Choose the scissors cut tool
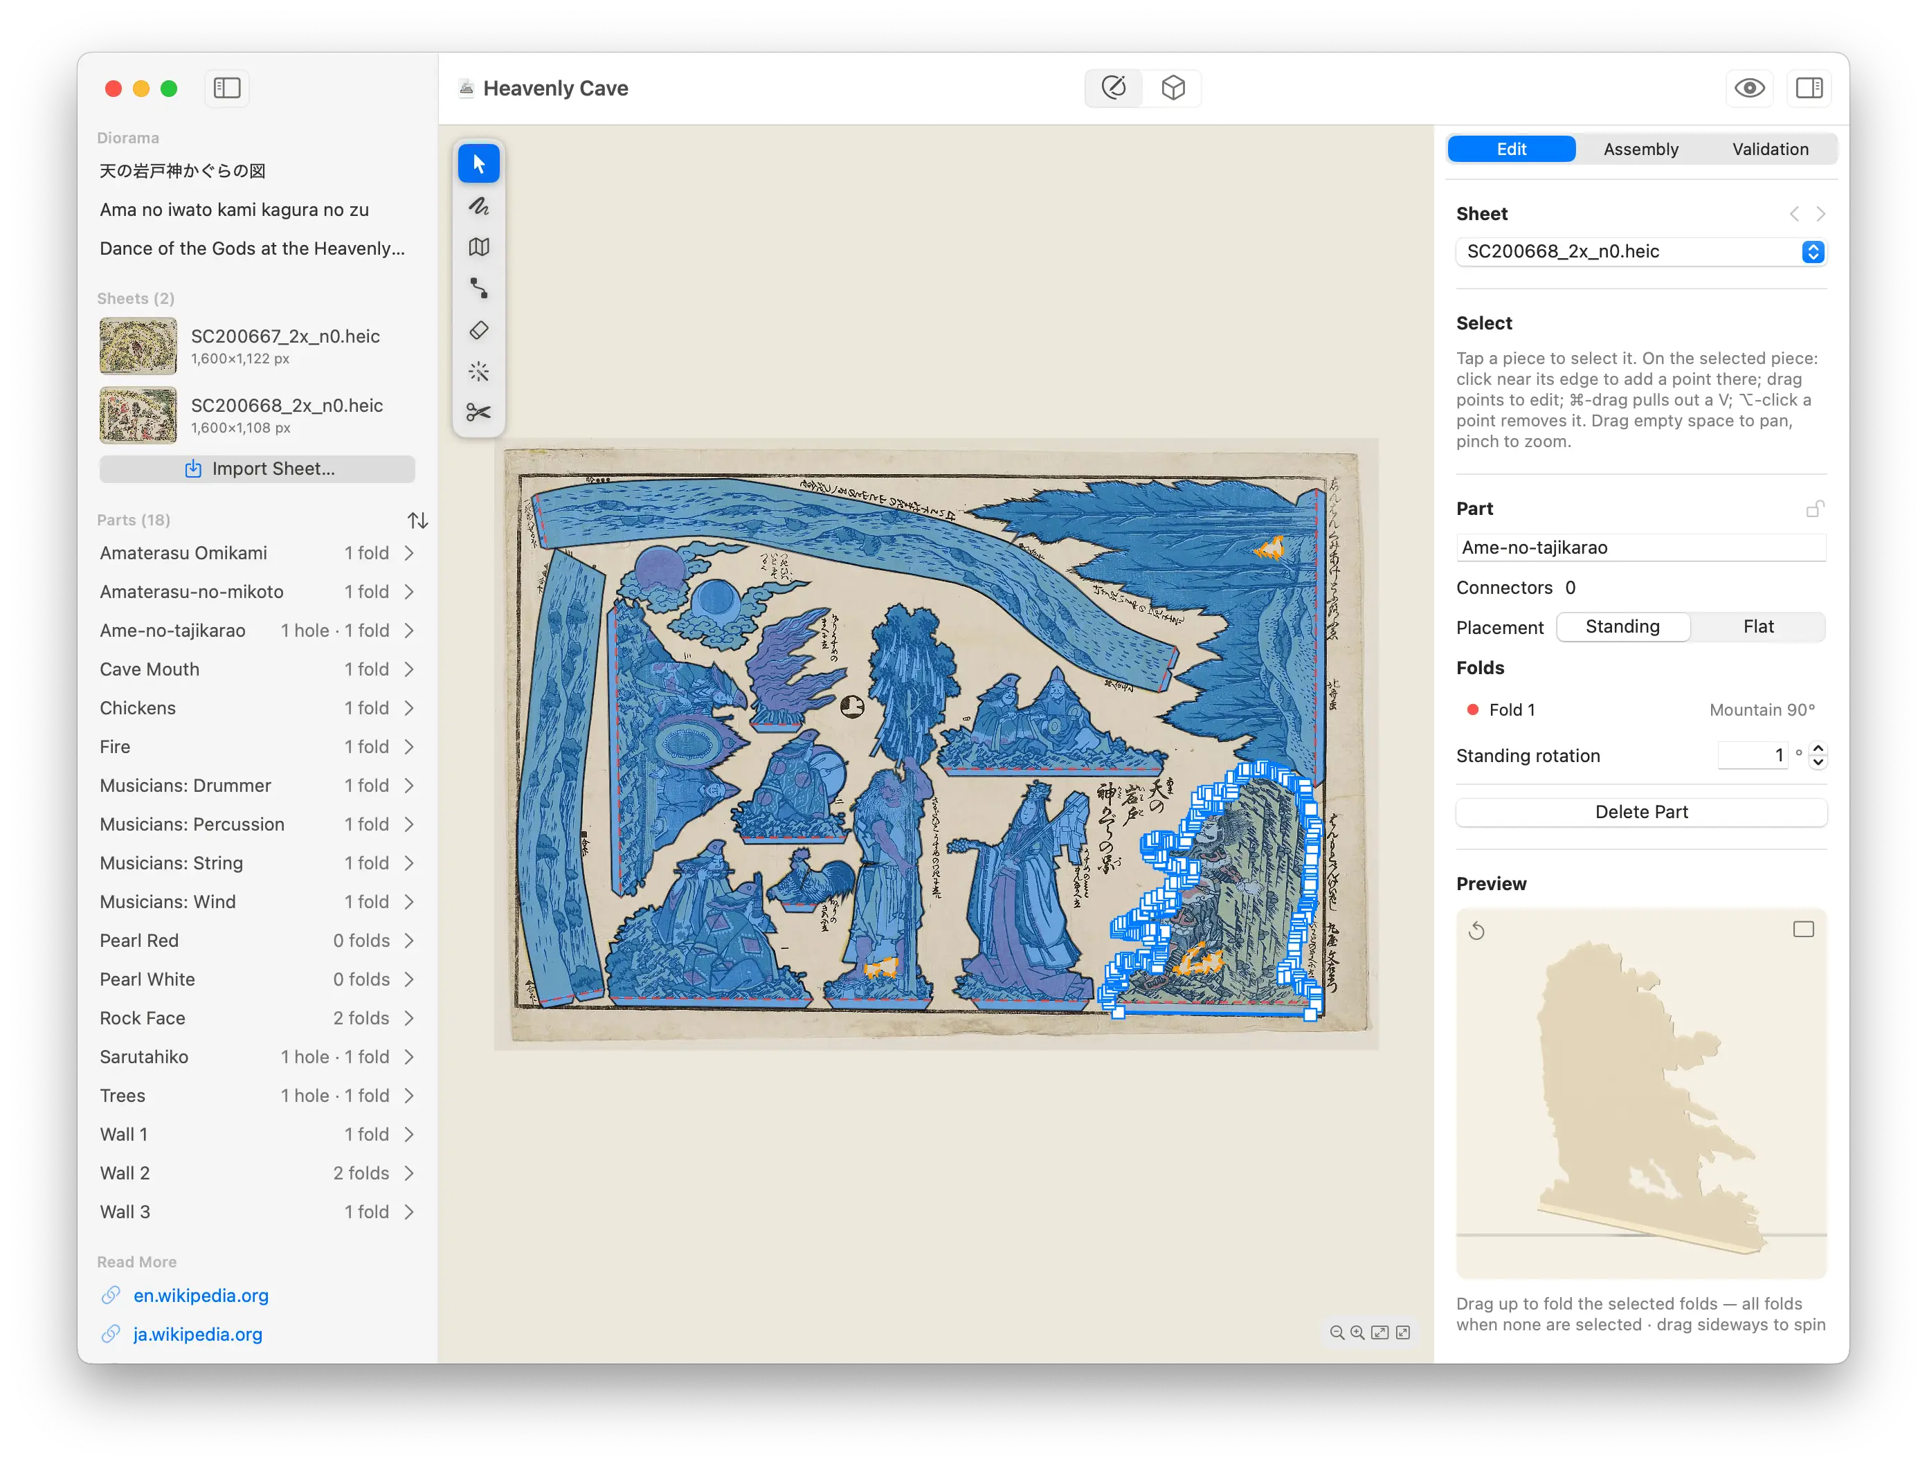 (478, 413)
